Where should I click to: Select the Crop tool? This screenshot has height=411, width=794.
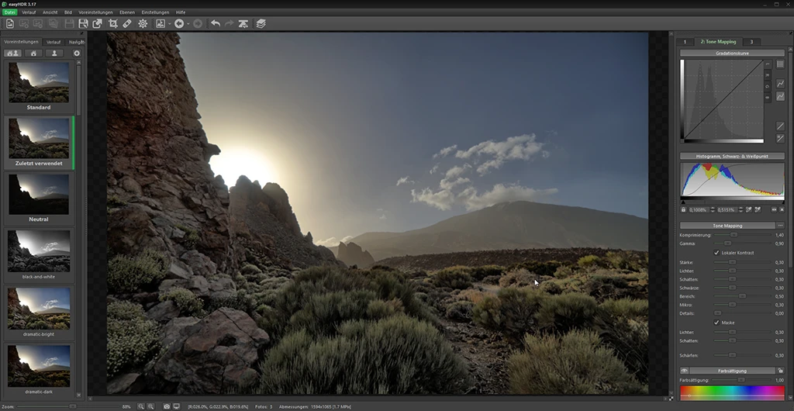pyautogui.click(x=112, y=24)
